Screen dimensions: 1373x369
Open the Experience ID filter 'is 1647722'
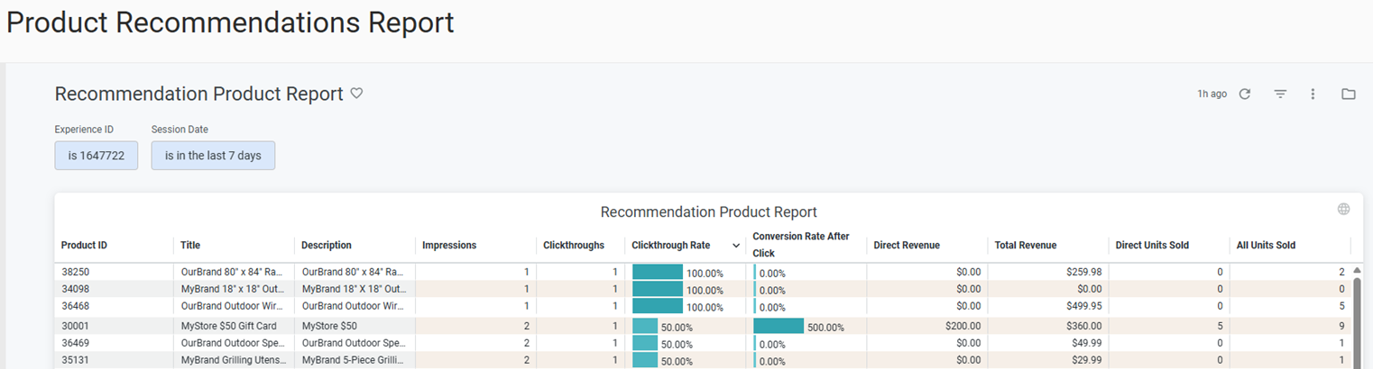[x=97, y=156]
